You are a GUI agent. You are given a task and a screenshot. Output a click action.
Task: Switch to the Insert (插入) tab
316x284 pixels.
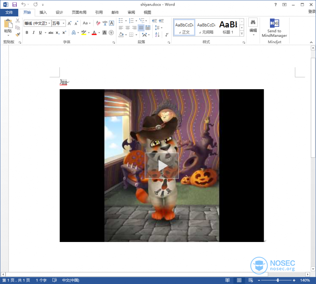(43, 12)
